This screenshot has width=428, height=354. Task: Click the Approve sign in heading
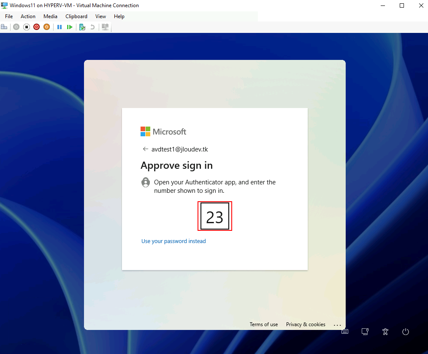point(176,165)
